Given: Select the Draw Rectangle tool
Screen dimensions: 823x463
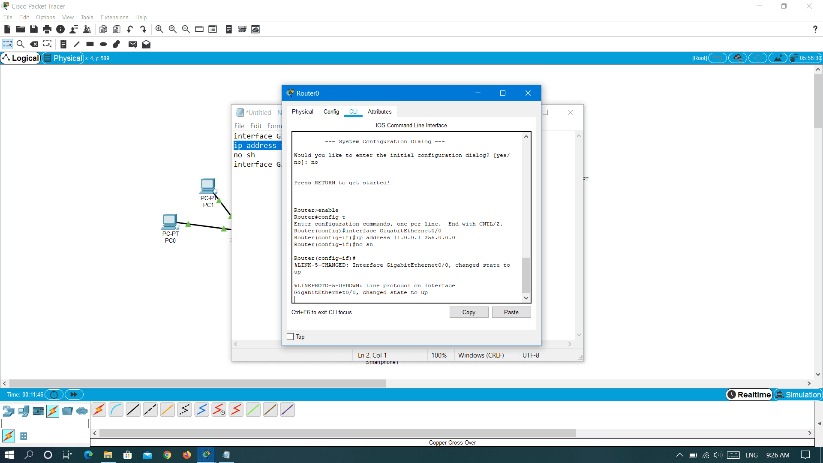Looking at the screenshot, I should point(90,44).
